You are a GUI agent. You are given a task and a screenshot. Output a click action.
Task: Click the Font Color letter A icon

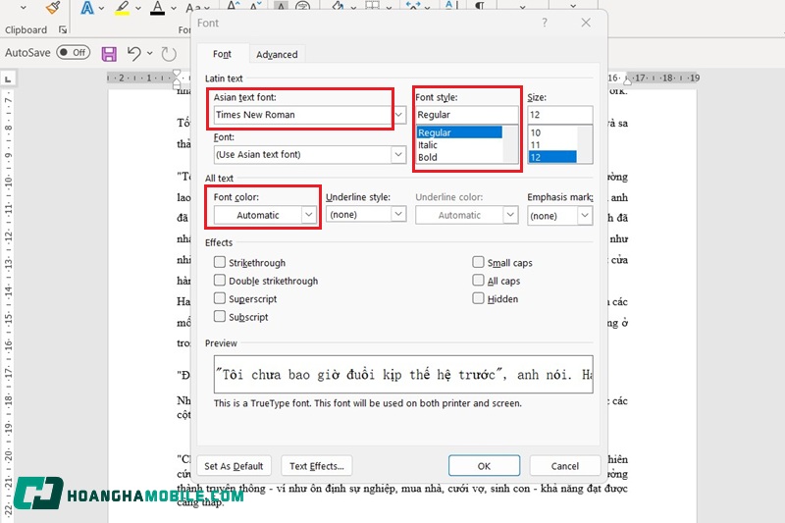click(x=157, y=9)
